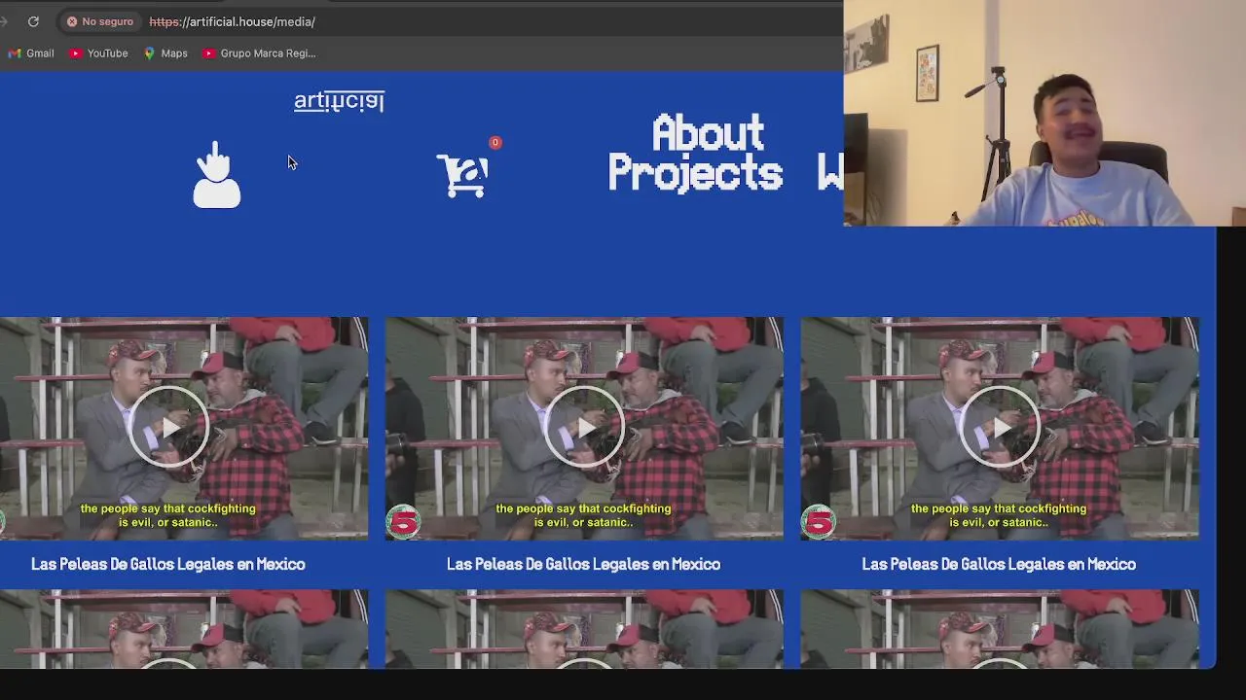This screenshot has width=1246, height=700.
Task: Open right column 'Las Peleas De Gallos Legales' title
Action: [999, 564]
